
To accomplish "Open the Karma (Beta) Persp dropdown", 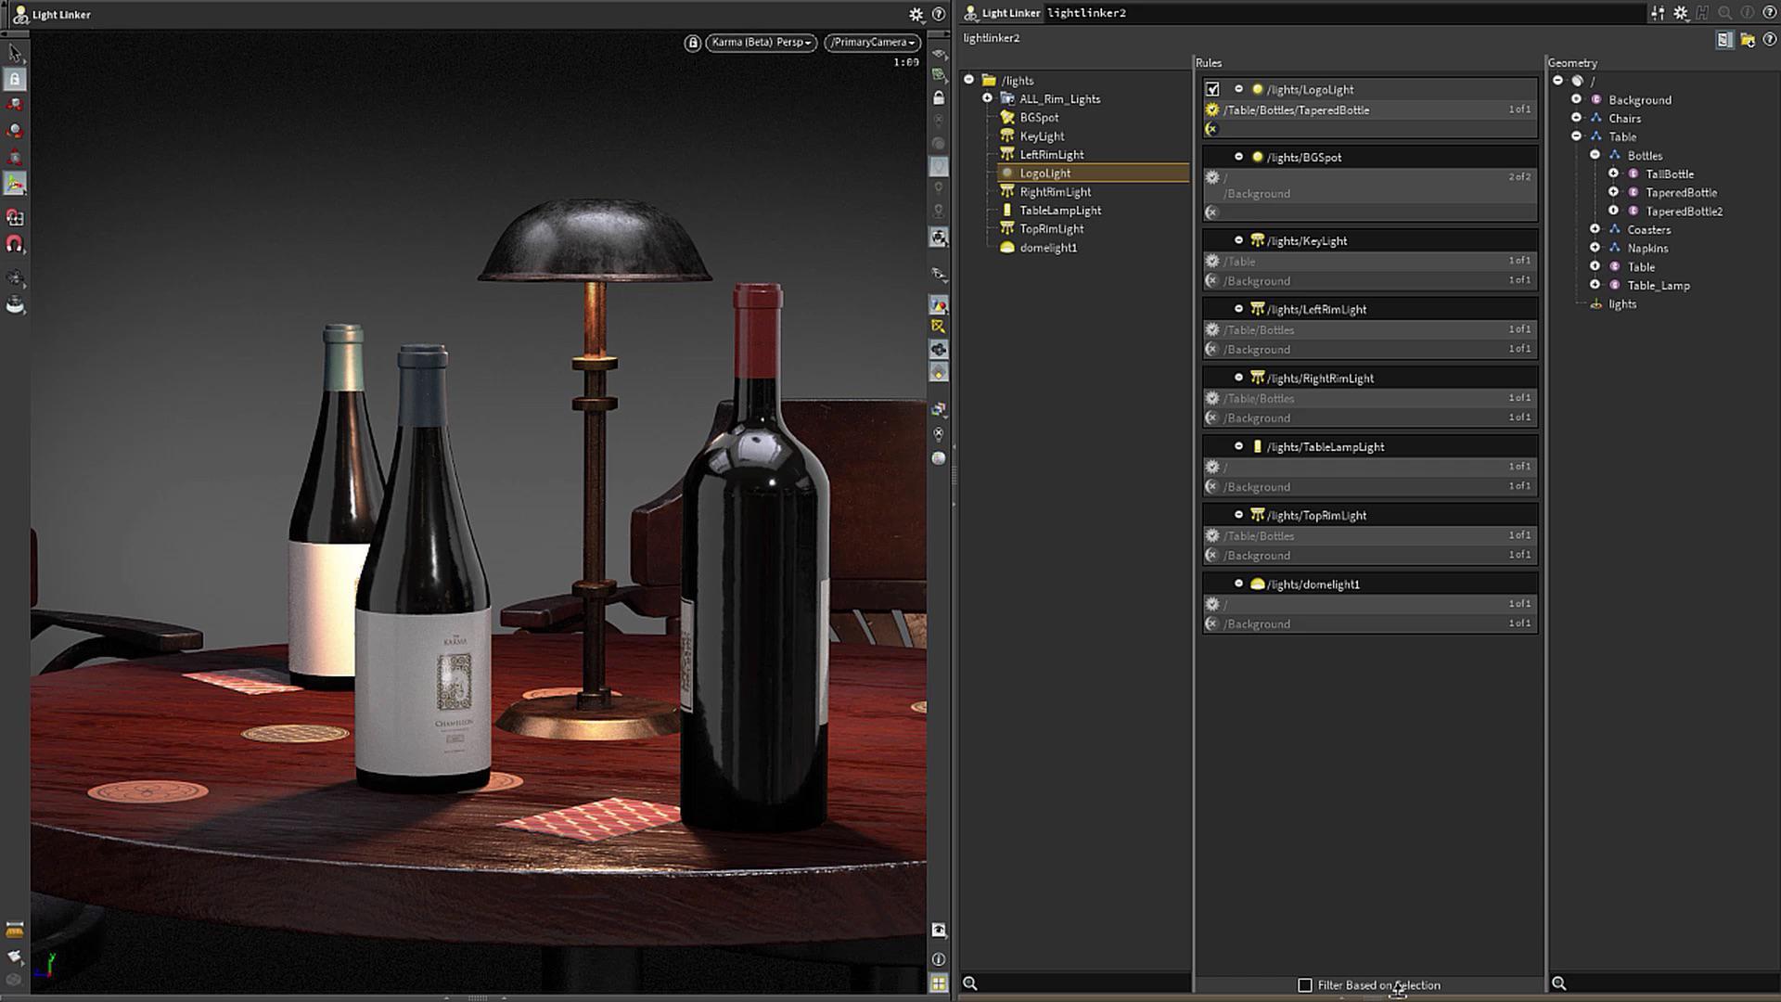I will pos(761,43).
